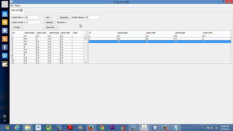Open Adobe Premiere Pro from taskbar

[x=112, y=128]
